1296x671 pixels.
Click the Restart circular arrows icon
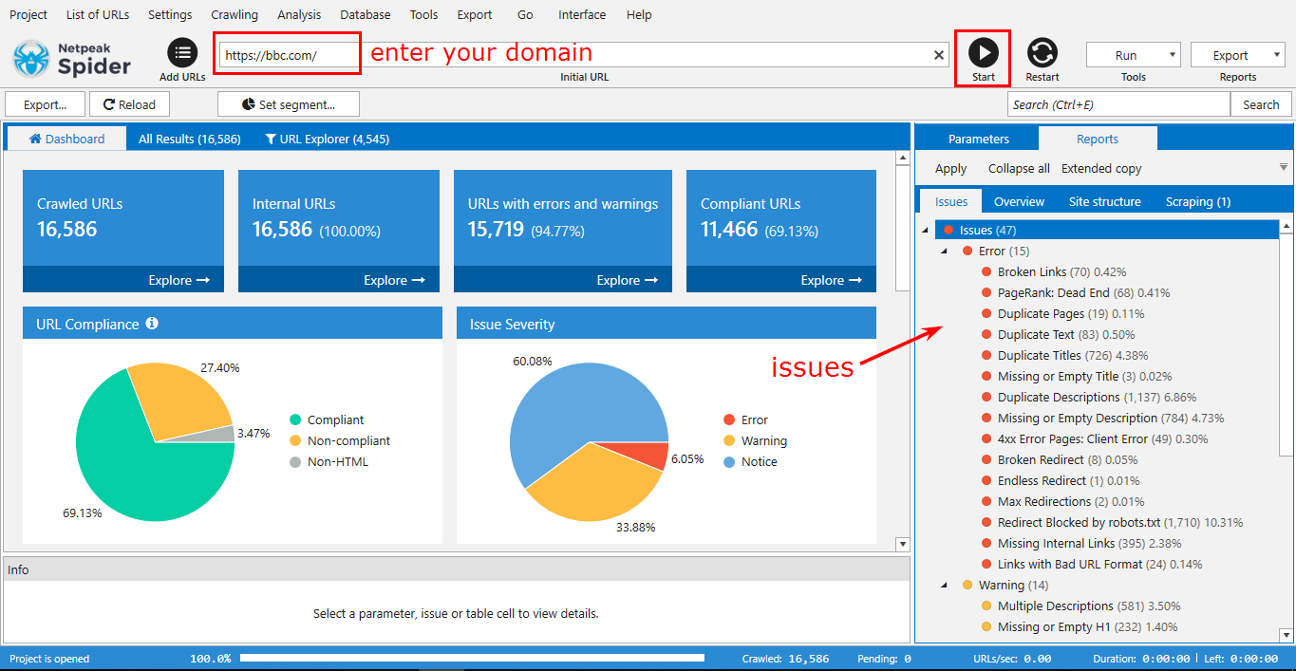point(1042,52)
